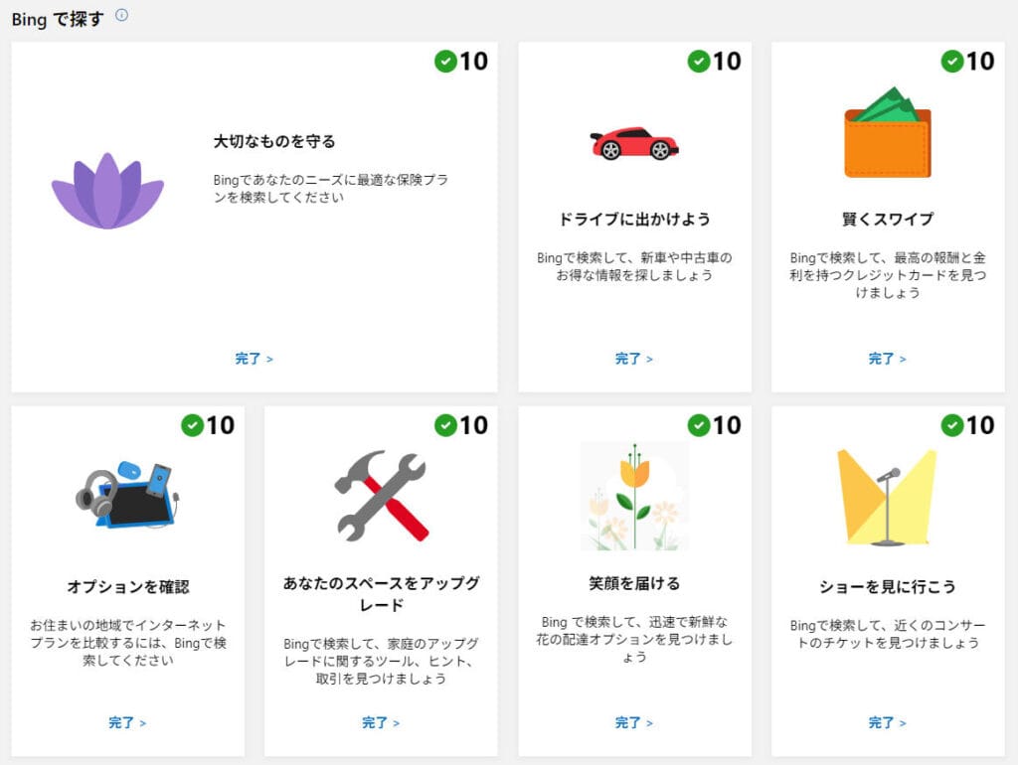Open 完了 link under ショーを見に行こう
The width and height of the screenshot is (1018, 765).
click(x=887, y=723)
